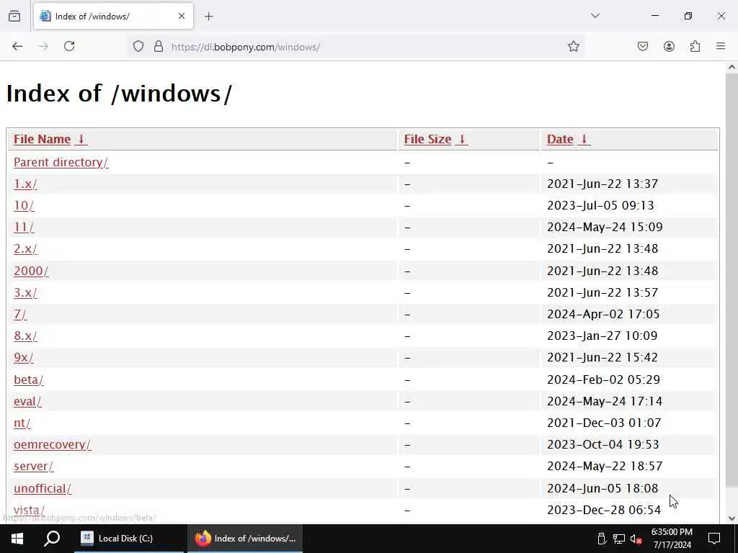Open the muted volume tray icon
This screenshot has width=738, height=553.
tap(636, 539)
